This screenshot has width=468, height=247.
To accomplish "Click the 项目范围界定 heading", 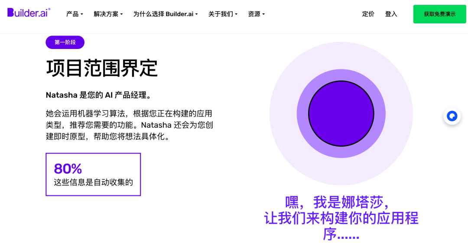I will tap(101, 68).
